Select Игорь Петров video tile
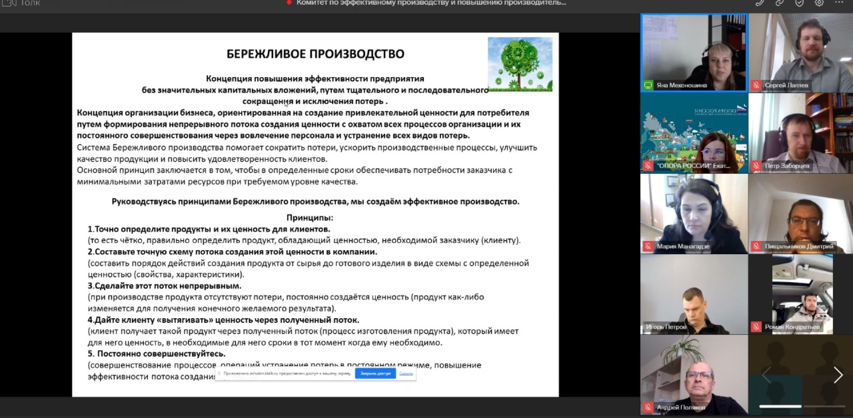Viewport: 853px width, 418px height. tap(694, 294)
